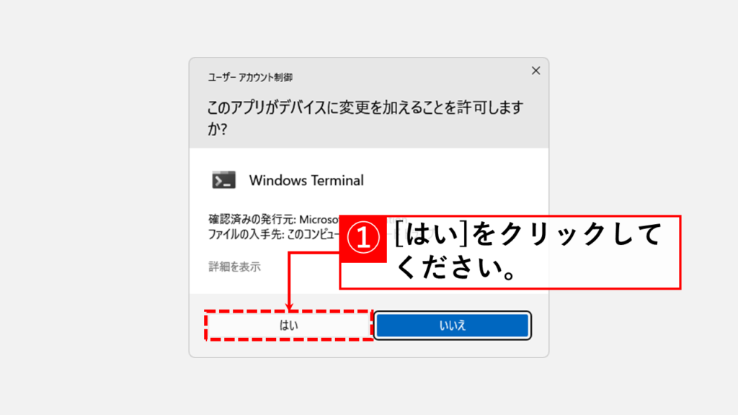Click the Microsoft publisher name
This screenshot has width=738, height=415.
pyautogui.click(x=319, y=219)
